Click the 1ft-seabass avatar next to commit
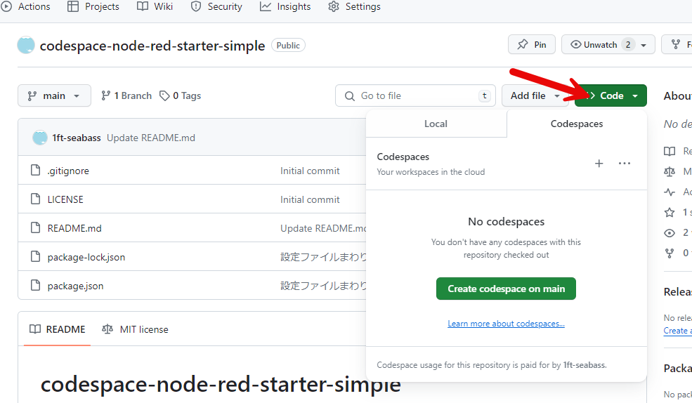Image resolution: width=692 pixels, height=403 pixels. [x=40, y=138]
